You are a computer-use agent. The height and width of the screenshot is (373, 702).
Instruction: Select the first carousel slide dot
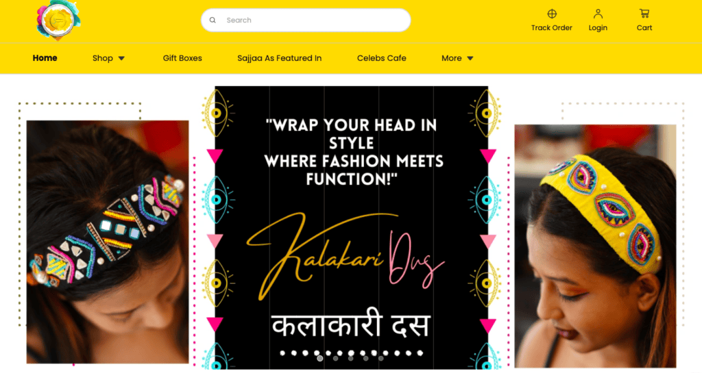click(x=320, y=358)
